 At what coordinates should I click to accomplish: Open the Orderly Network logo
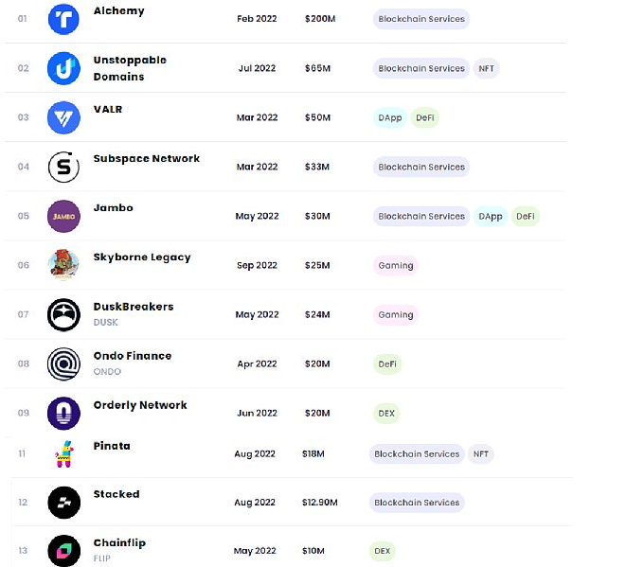(x=63, y=413)
